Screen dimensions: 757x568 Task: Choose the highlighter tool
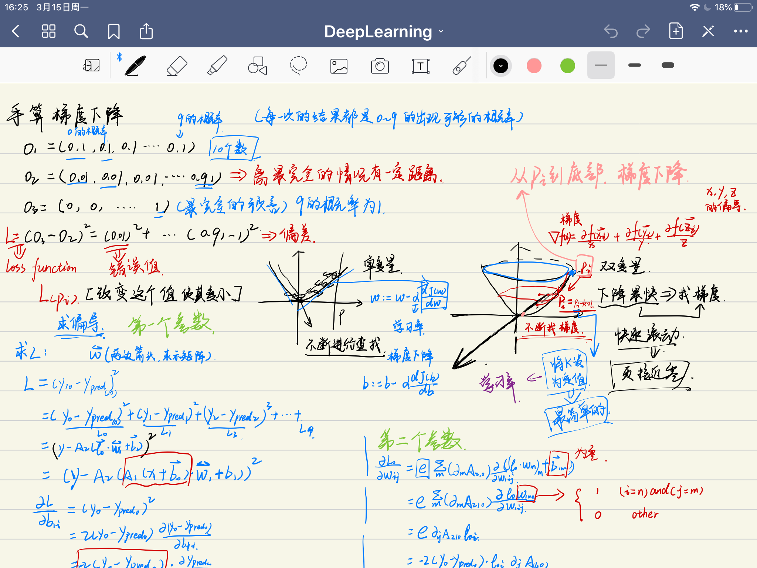[217, 66]
